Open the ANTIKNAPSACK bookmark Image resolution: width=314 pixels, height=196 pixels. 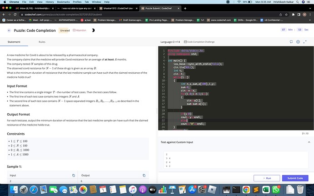66,20
